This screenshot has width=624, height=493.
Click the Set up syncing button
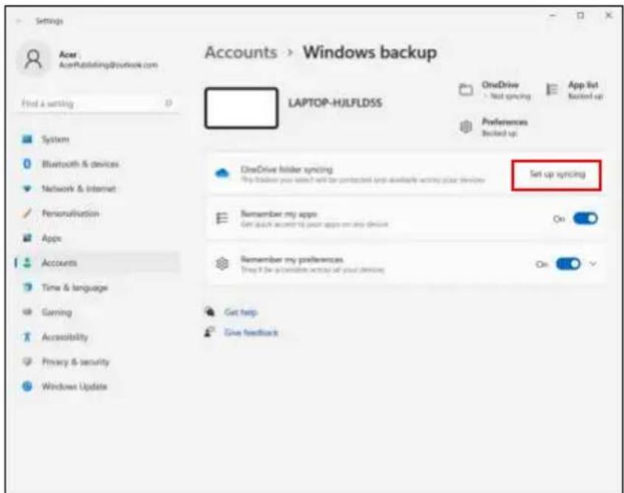[x=557, y=175]
